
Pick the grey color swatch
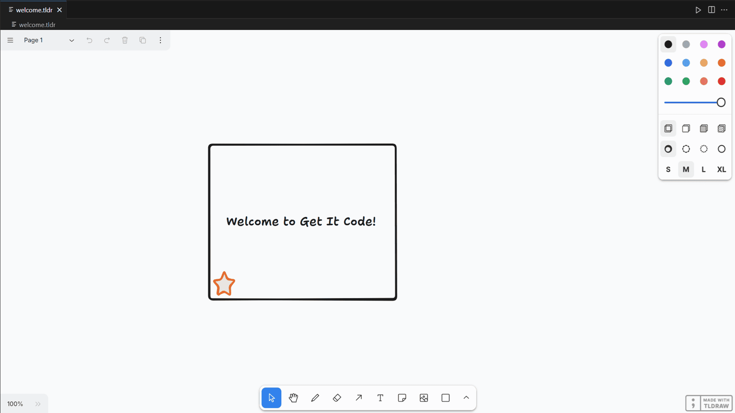click(x=686, y=44)
